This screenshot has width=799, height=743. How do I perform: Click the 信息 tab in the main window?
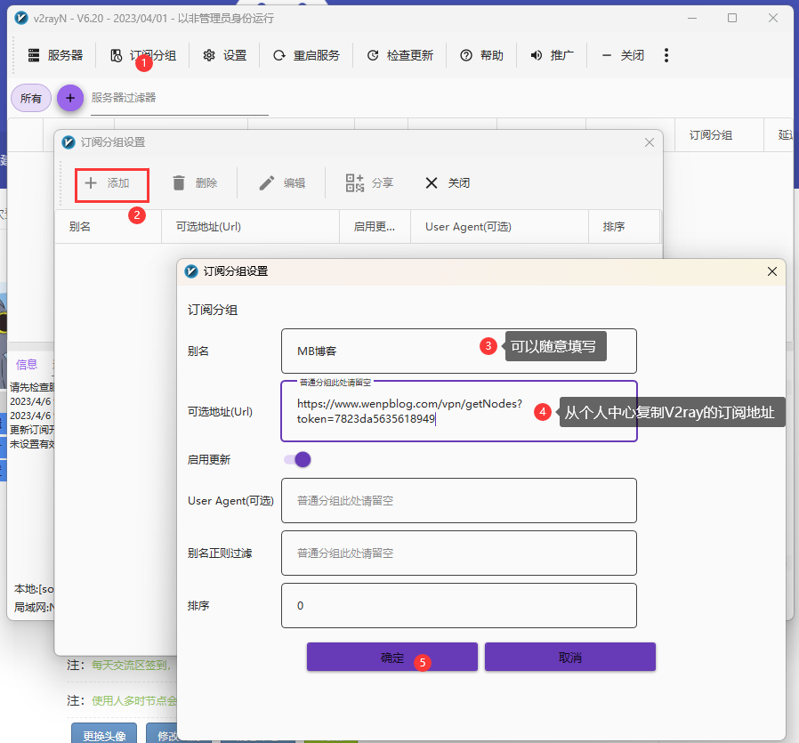[27, 364]
